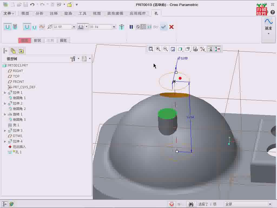277x208 pixels.
Task: Click the Refit view icon
Action: point(151,49)
